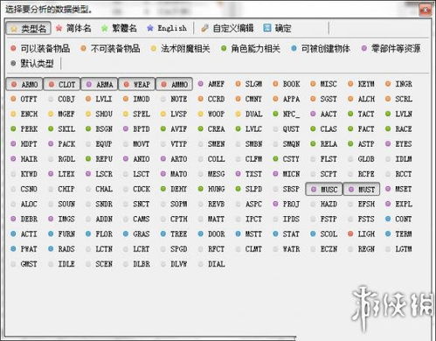Viewport: 436px width, 341px height.
Task: Open 自定义编辑 custom editor
Action: pos(227,28)
